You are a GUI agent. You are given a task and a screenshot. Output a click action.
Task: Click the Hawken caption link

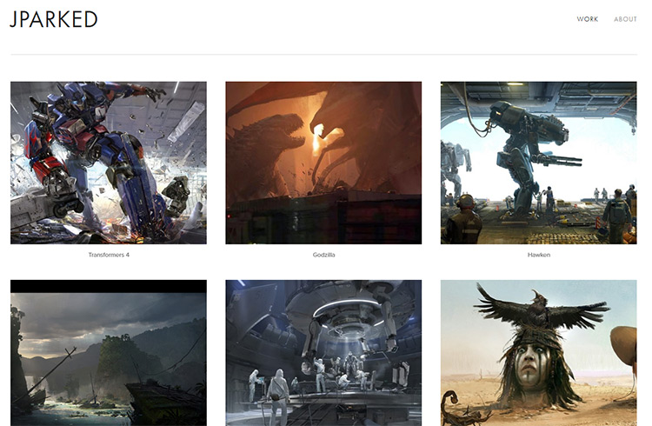(x=538, y=255)
